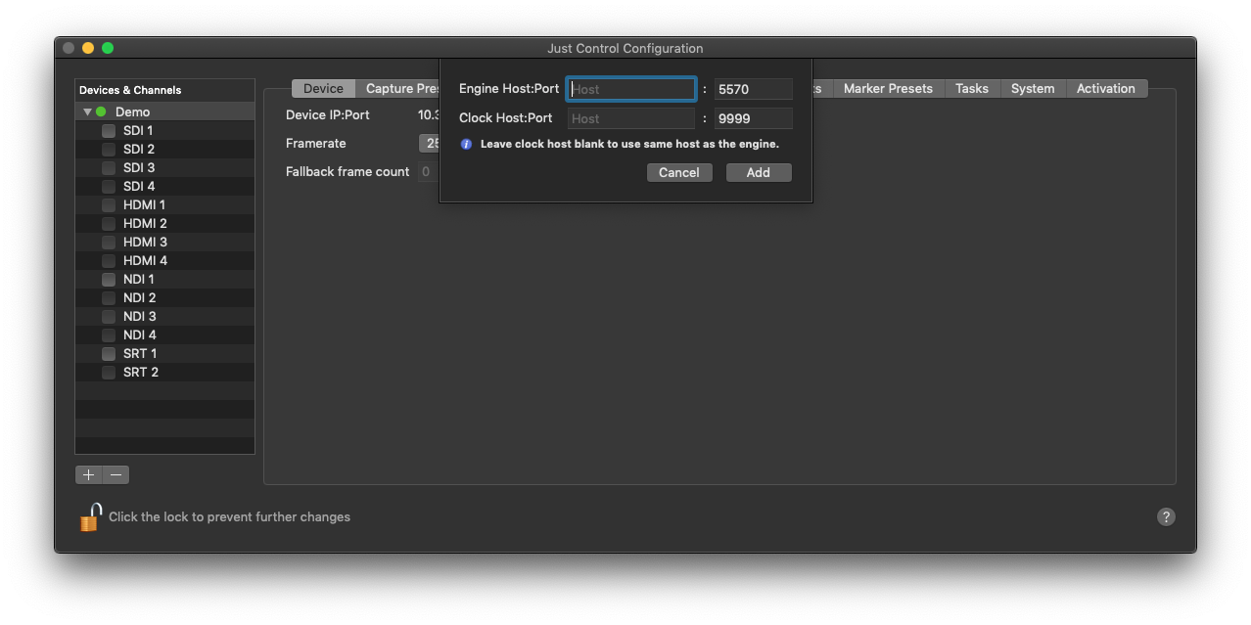Click the window title Just Control Configuration

[x=625, y=48]
